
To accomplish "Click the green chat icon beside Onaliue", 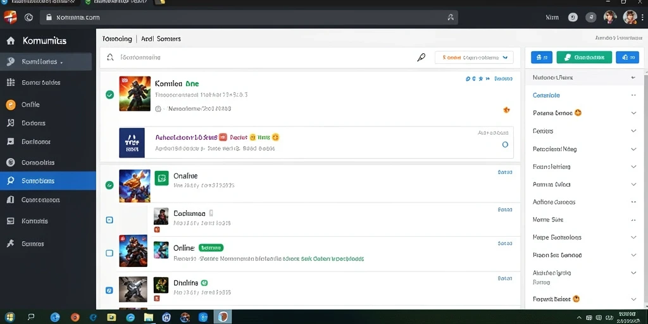I will click(161, 178).
